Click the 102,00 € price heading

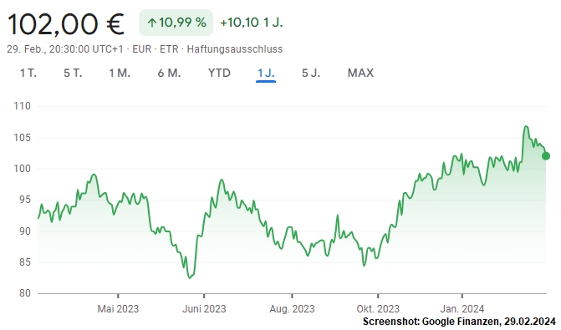[x=66, y=24]
